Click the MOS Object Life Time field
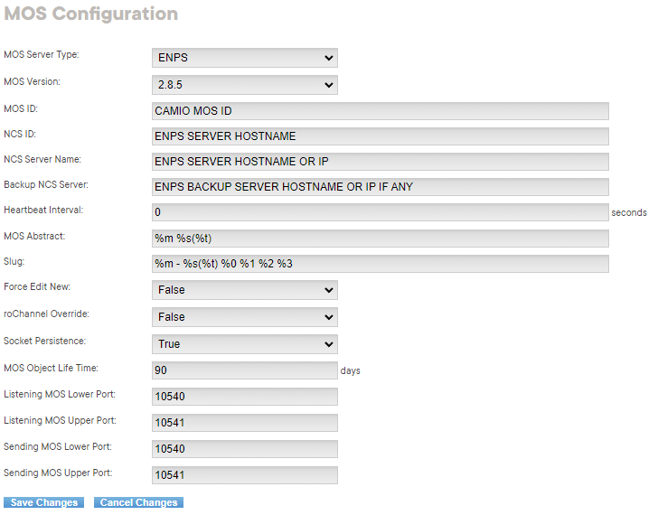 tap(244, 370)
